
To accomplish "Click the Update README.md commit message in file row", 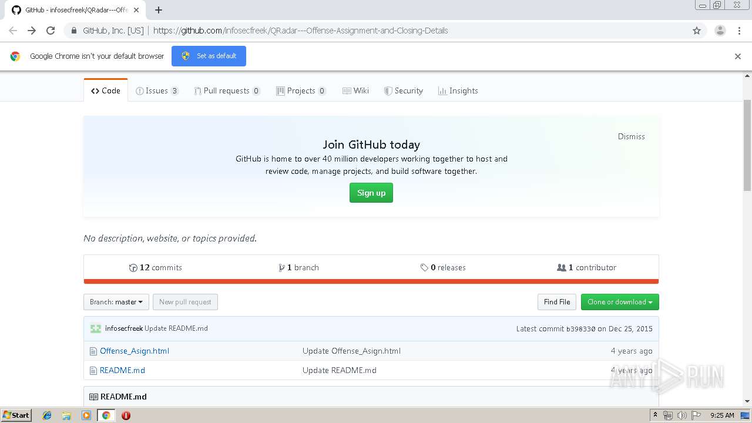I will pos(340,370).
